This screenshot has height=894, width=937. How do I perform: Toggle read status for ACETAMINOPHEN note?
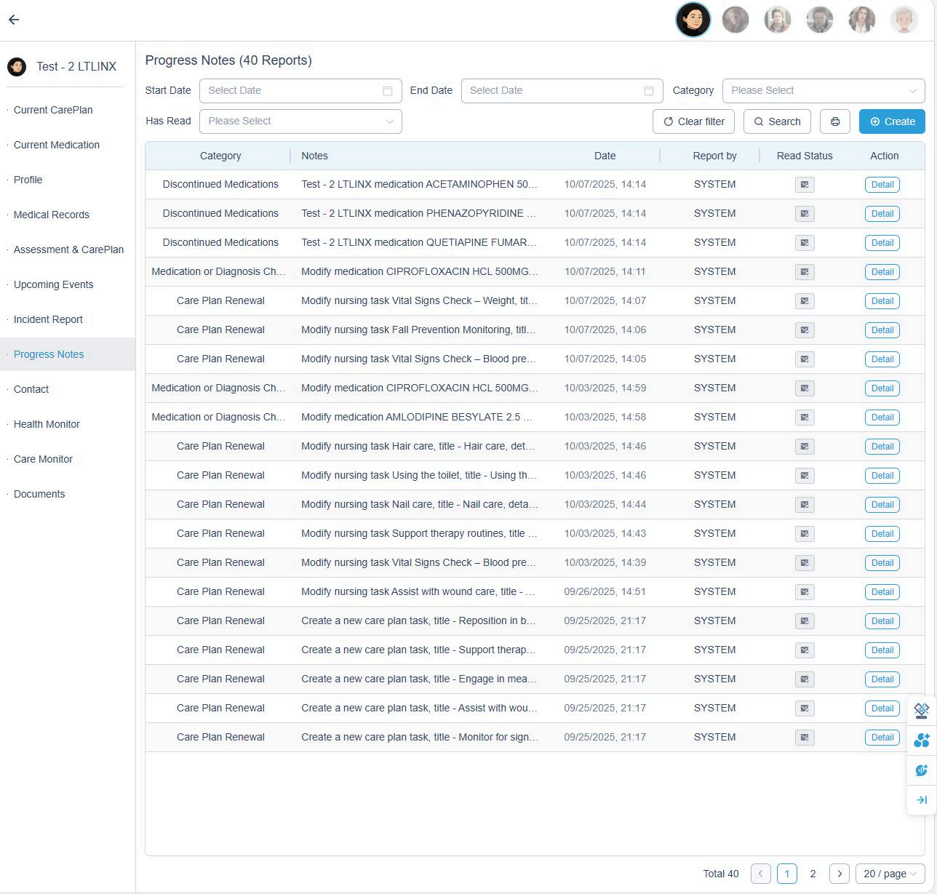(804, 185)
